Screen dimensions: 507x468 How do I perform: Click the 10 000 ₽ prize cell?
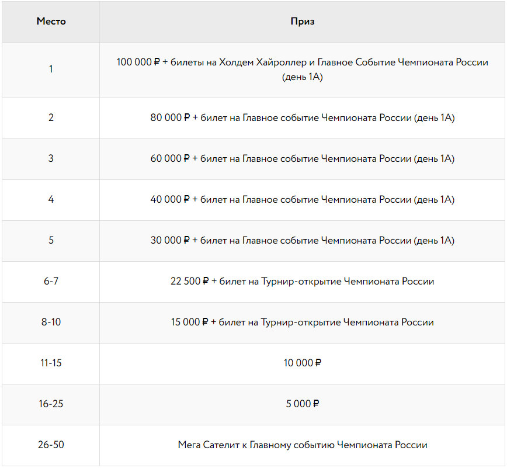coord(303,363)
